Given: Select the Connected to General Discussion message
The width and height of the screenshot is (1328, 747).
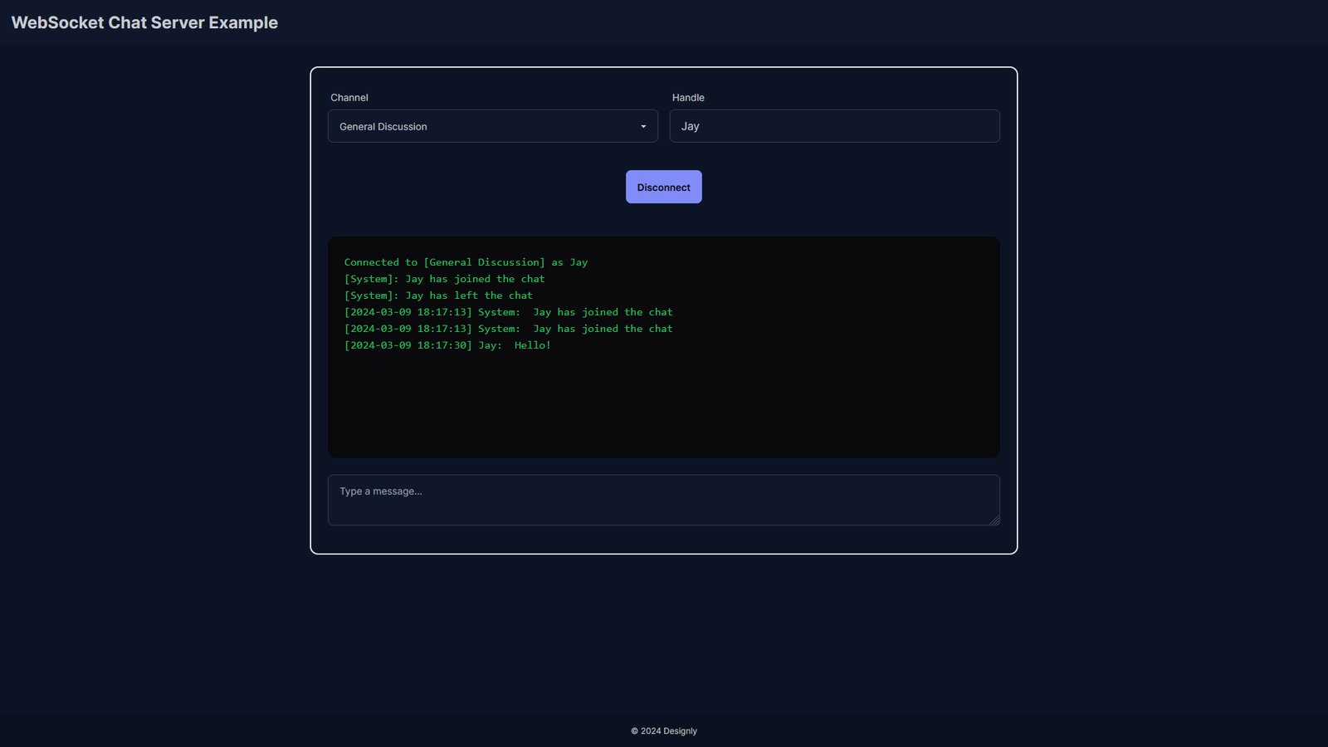Looking at the screenshot, I should pos(466,261).
